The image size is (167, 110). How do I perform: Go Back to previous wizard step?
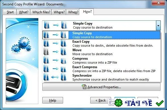[101, 100]
